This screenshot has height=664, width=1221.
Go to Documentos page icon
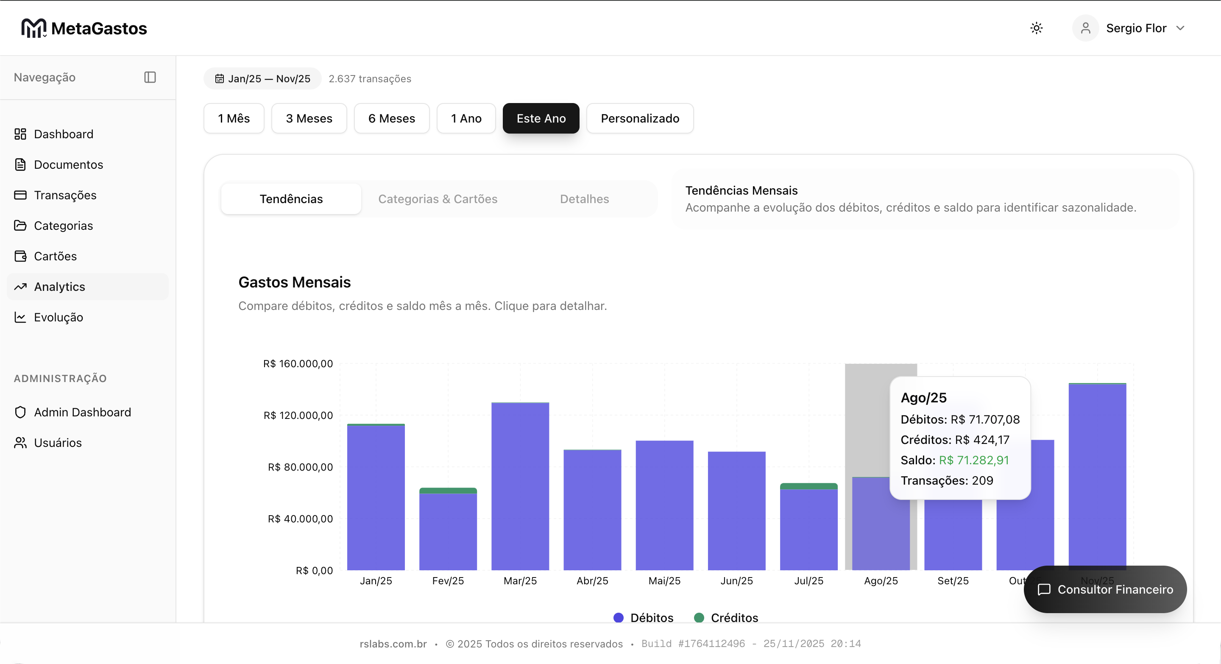20,165
